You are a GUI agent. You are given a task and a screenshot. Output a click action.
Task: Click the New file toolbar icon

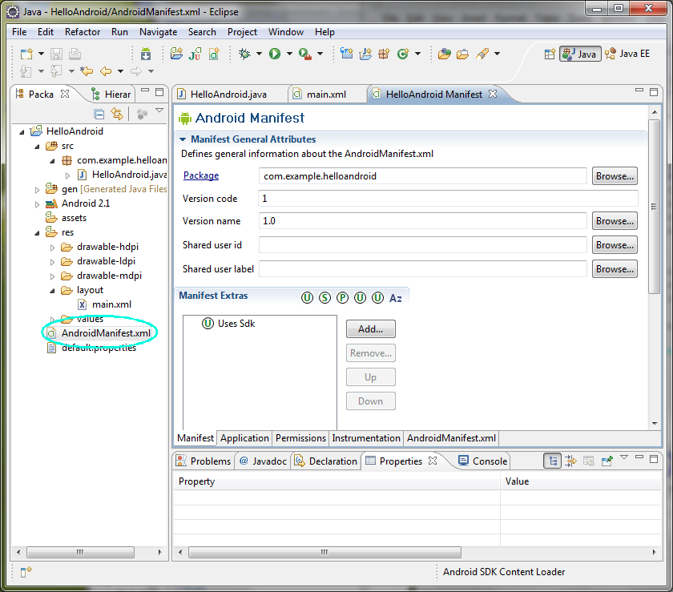26,54
